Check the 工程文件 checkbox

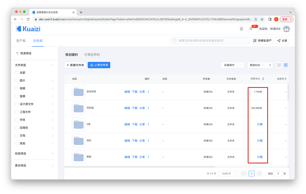(17, 112)
